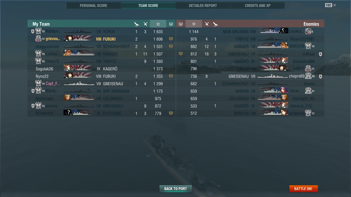Sort Enemies by ships destroyed icon
351x197 pixels.
click(x=215, y=24)
